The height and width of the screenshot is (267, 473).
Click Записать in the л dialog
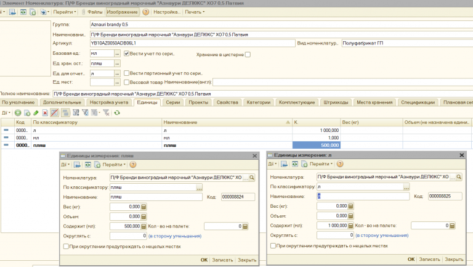click(429, 259)
